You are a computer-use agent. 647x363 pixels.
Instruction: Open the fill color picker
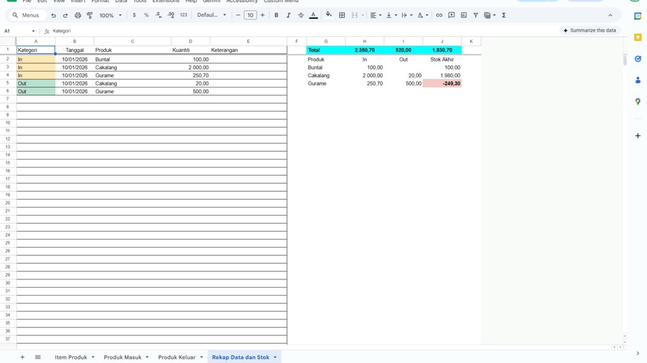[x=329, y=15]
